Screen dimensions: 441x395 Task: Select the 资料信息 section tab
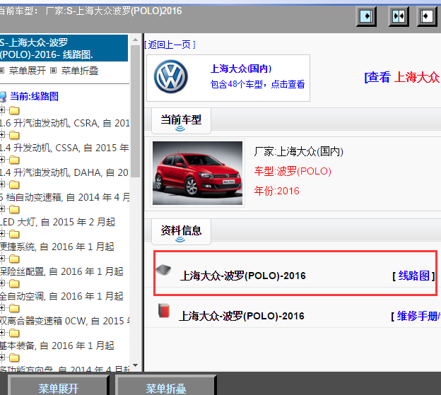181,232
